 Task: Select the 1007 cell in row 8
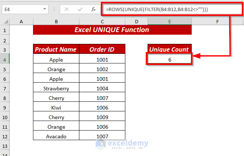(102, 97)
